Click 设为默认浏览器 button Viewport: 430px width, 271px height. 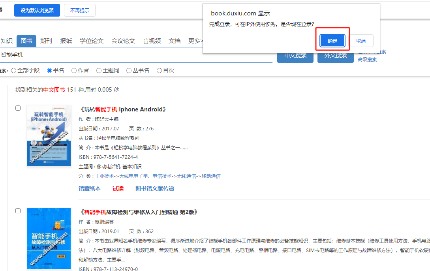[37, 10]
